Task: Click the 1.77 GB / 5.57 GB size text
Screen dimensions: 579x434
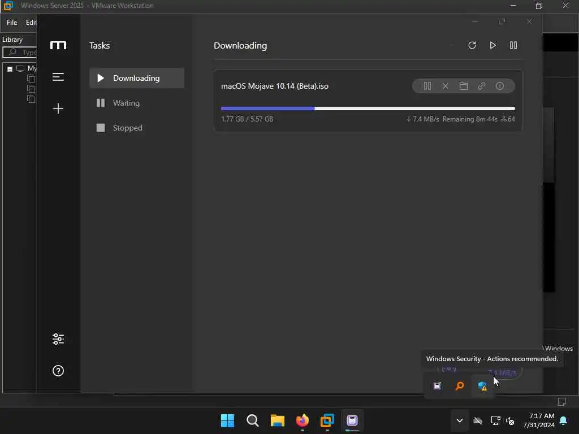Action: (x=247, y=119)
